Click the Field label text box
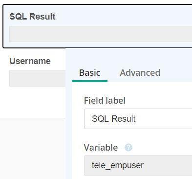The width and height of the screenshot is (192, 179). coord(138,119)
